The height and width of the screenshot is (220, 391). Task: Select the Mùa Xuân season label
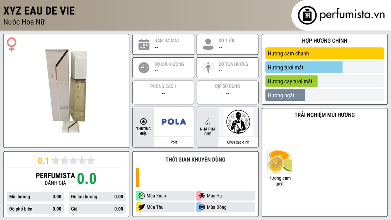156,196
